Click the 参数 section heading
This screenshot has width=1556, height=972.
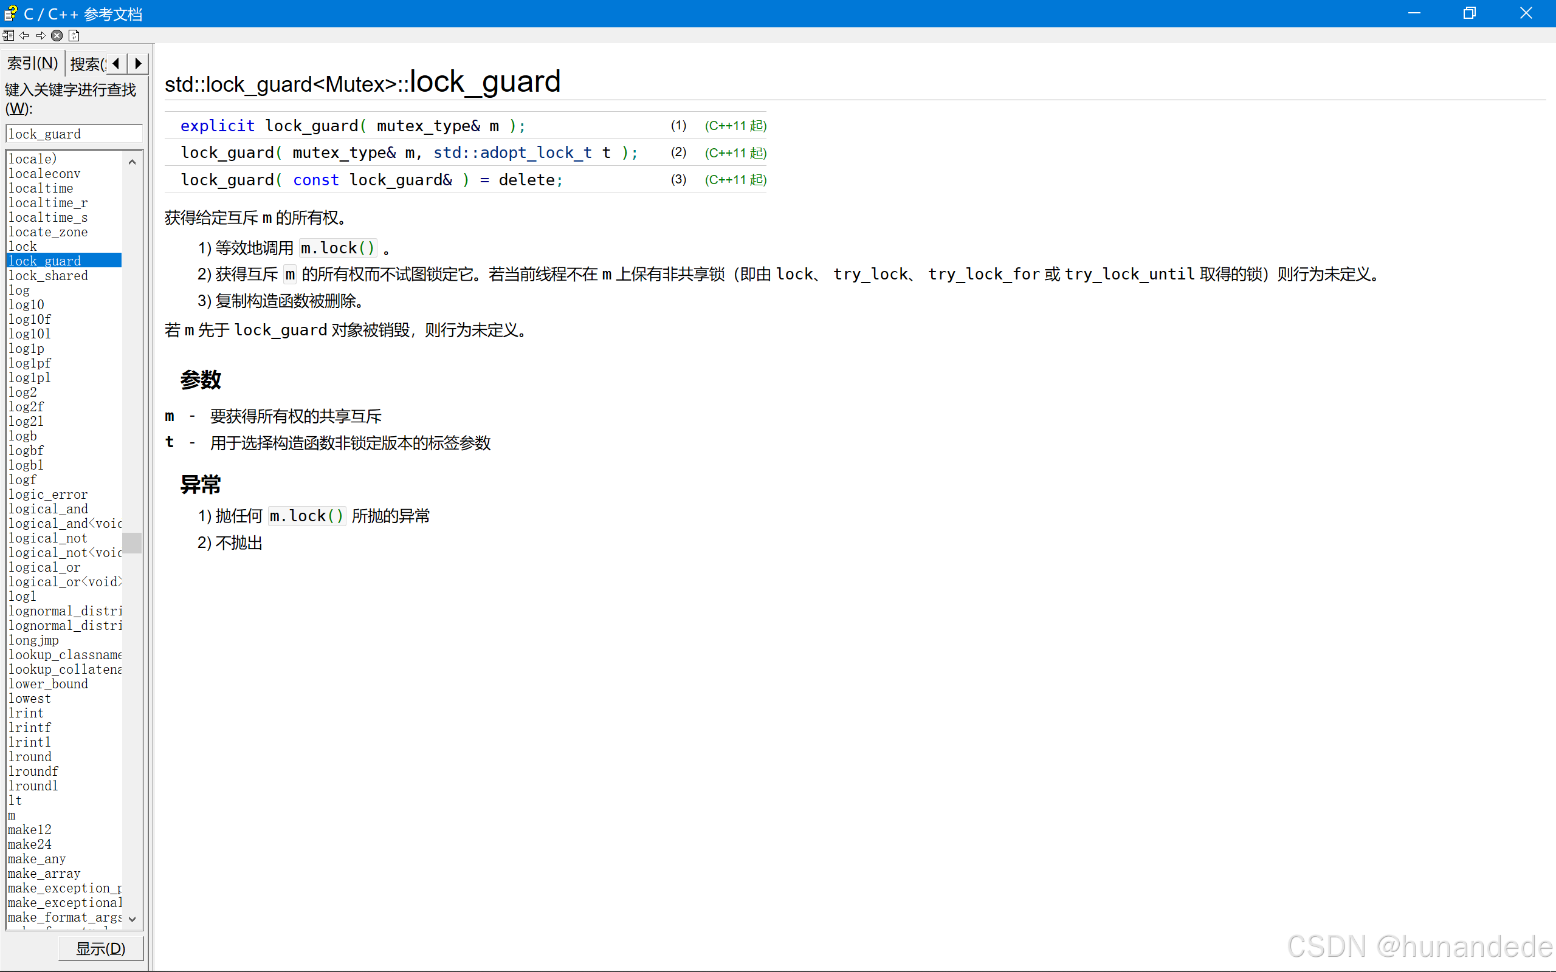pyautogui.click(x=201, y=379)
